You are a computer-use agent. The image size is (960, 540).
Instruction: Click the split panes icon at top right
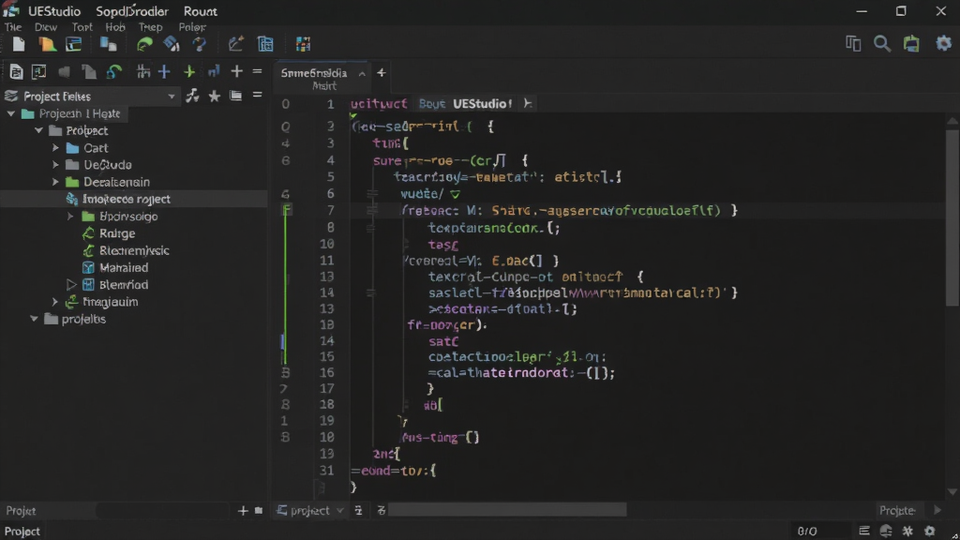(853, 43)
